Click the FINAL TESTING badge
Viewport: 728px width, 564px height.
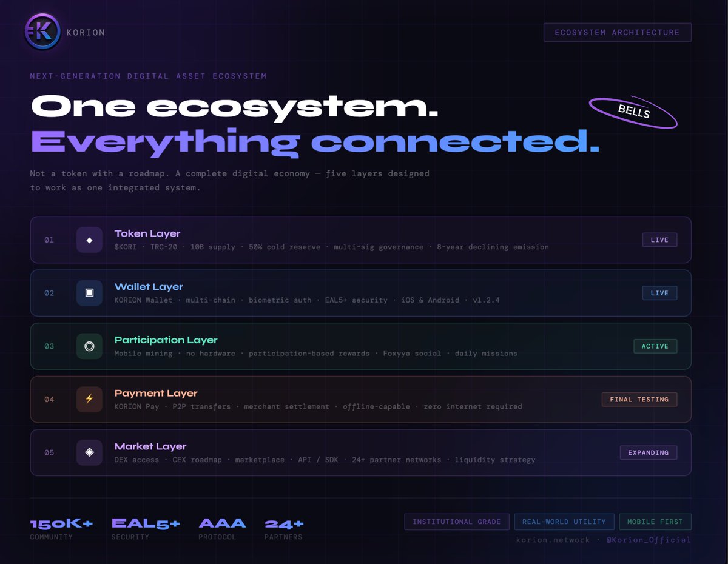pyautogui.click(x=639, y=399)
